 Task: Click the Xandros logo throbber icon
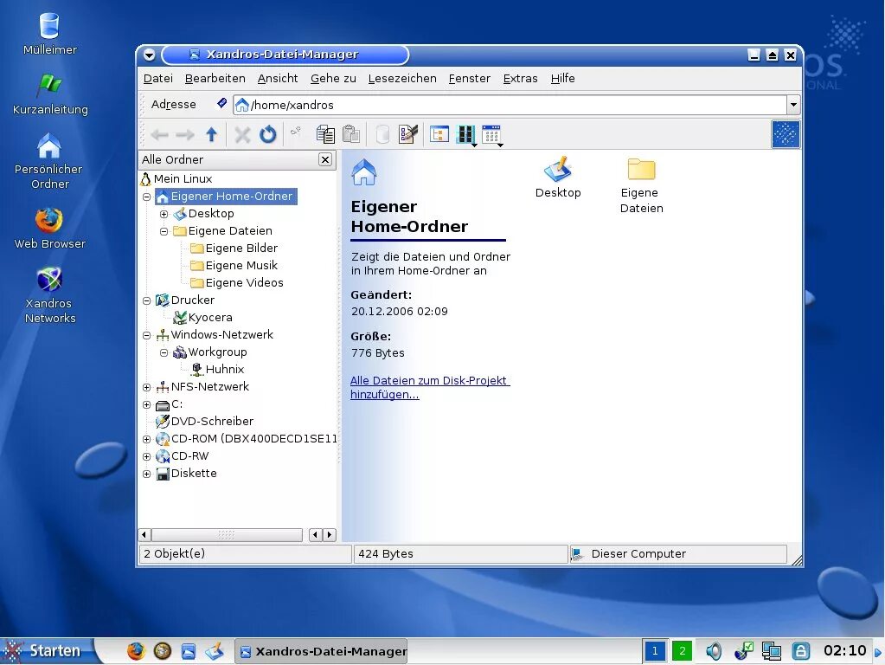click(x=786, y=134)
